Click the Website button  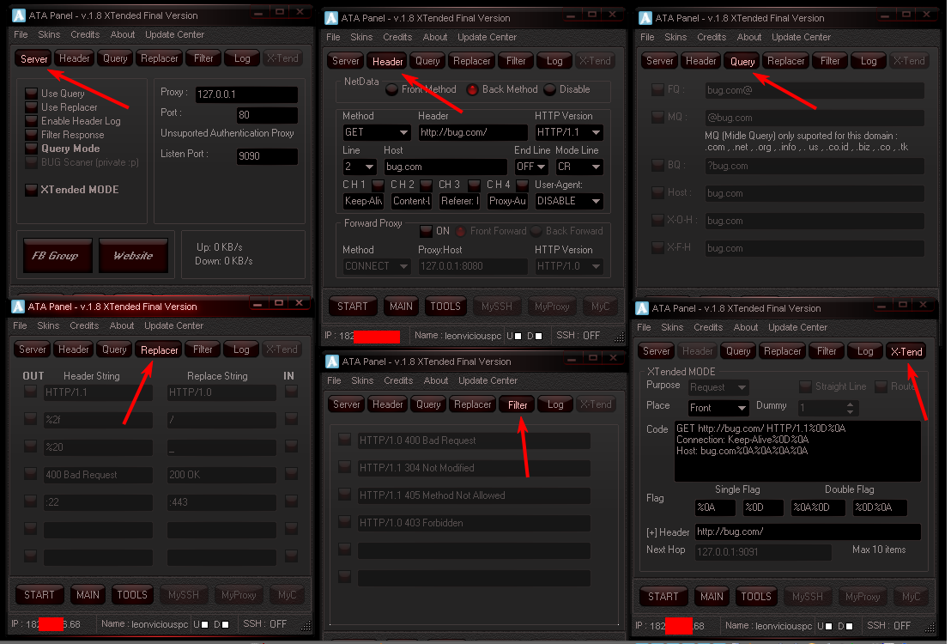tap(133, 255)
